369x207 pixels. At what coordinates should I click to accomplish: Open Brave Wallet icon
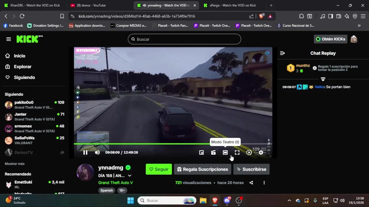coord(339,16)
